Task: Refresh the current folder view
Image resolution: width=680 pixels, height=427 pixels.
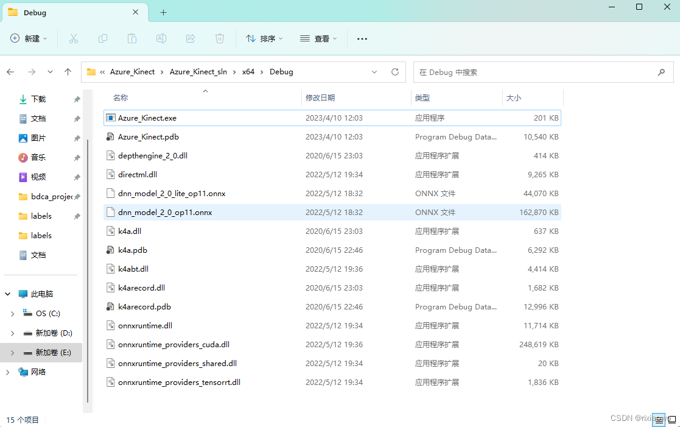Action: tap(395, 72)
